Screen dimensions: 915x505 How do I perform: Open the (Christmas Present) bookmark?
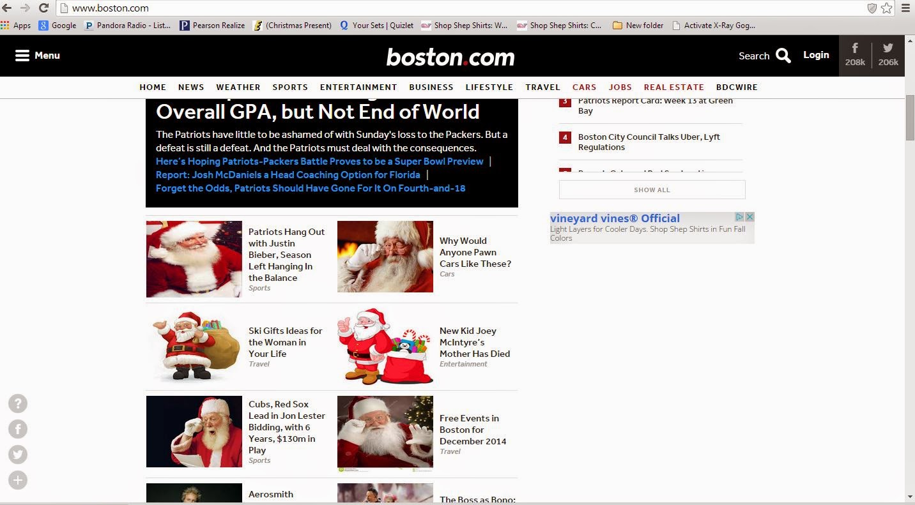(293, 26)
